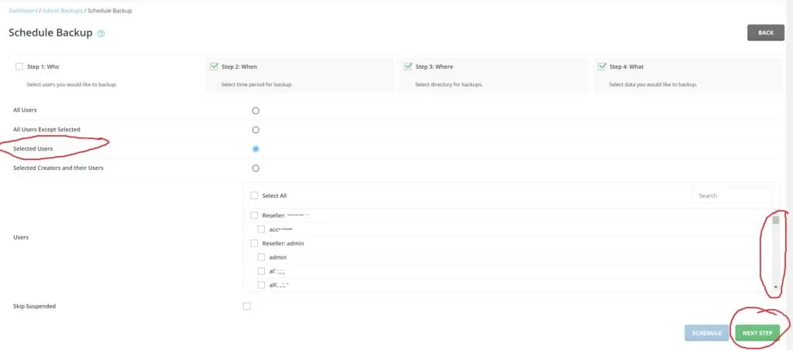Select the Selected Users radio button
Image resolution: width=793 pixels, height=350 pixels.
click(256, 148)
